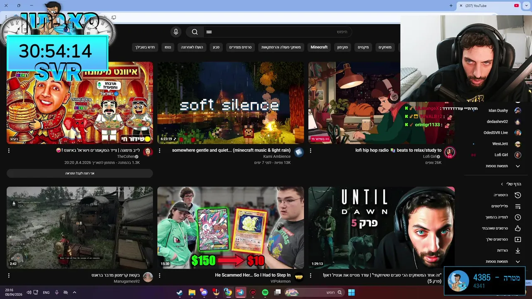Screen dimensions: 532x299
Task: Open Spotify from the taskbar
Action: coord(265,292)
